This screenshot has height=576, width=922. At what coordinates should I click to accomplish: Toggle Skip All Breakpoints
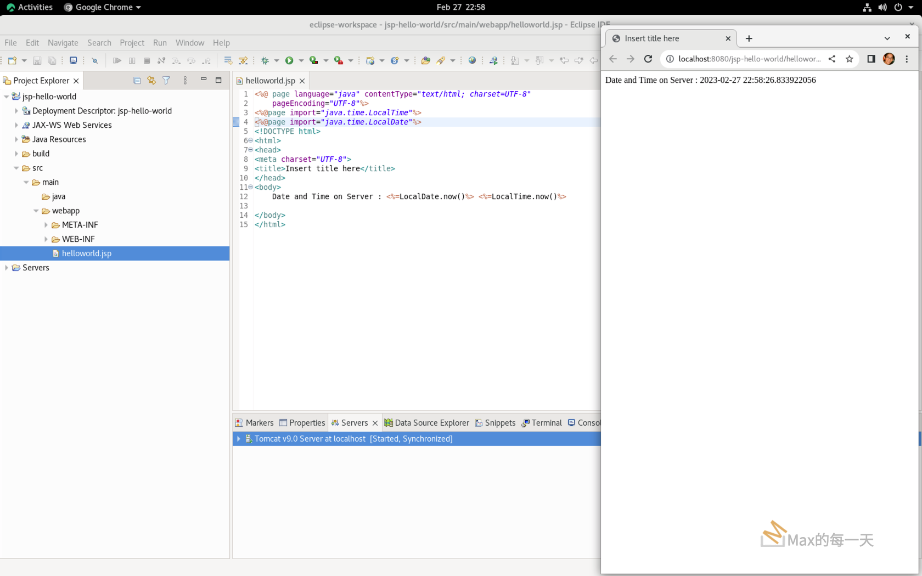coord(94,60)
